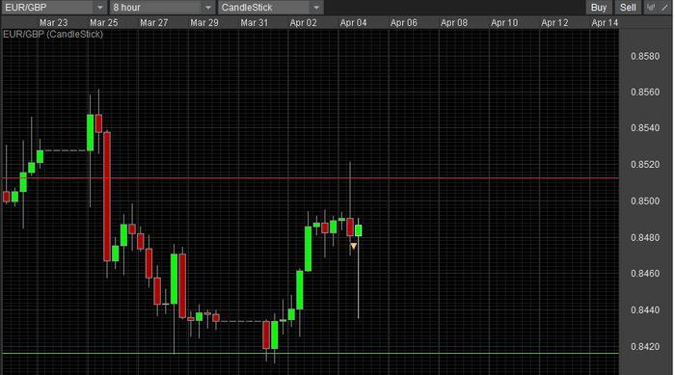Click the Apr 14 date label
Viewport: 675px width, 375px height.
(605, 23)
